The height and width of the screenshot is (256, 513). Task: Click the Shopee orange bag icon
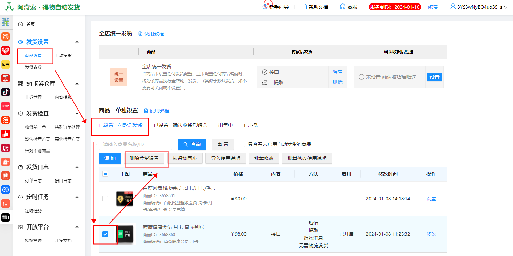pos(6,175)
